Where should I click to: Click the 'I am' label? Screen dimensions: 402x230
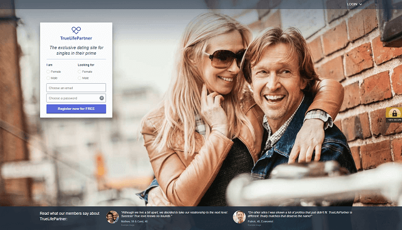point(50,65)
